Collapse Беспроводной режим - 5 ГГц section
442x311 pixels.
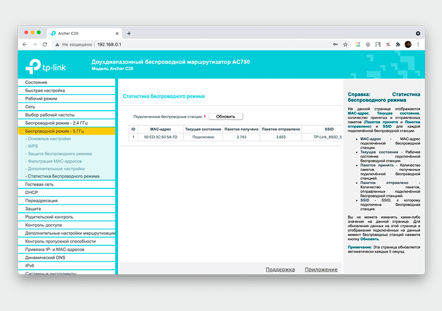[67, 131]
